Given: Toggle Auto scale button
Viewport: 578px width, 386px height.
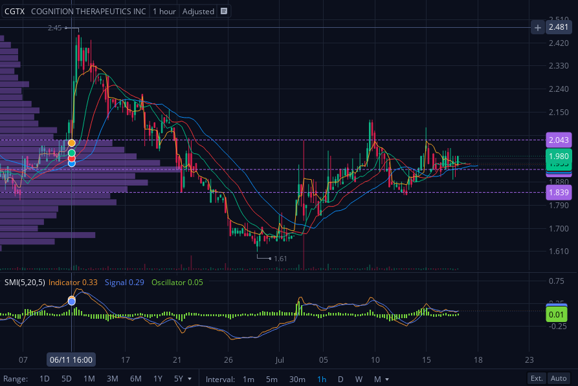Looking at the screenshot, I should click(559, 378).
